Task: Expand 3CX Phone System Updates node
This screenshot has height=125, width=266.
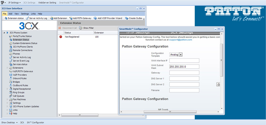Action: 7,106
